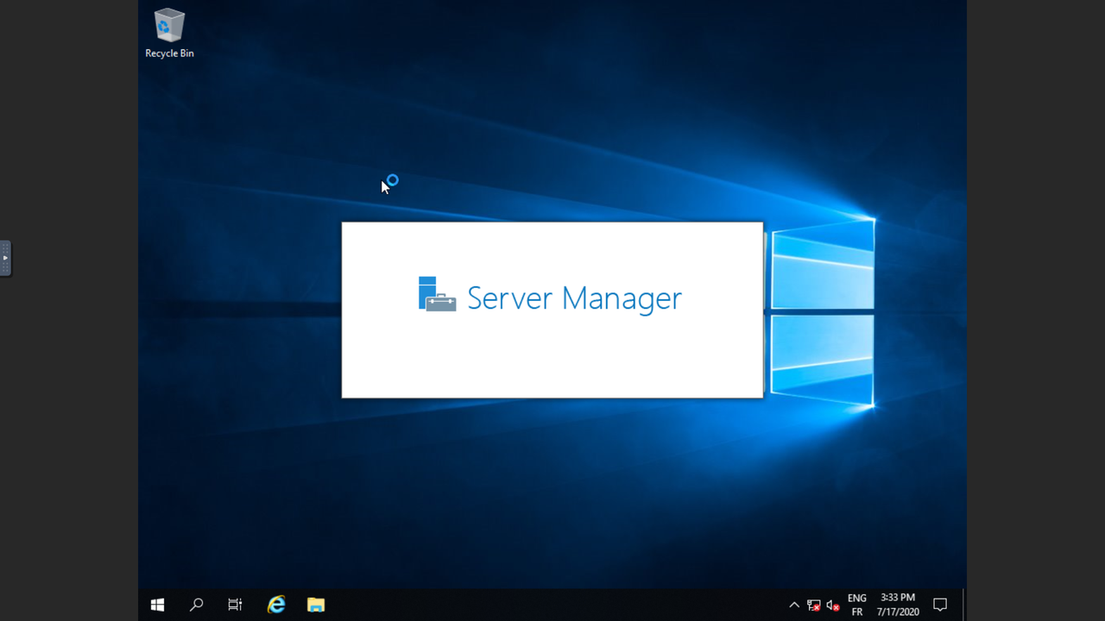
Task: Open the Recycle Bin desktop icon
Action: tap(169, 34)
